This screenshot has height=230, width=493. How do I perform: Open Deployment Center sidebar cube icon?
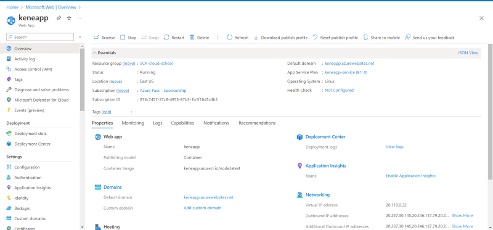click(9, 144)
